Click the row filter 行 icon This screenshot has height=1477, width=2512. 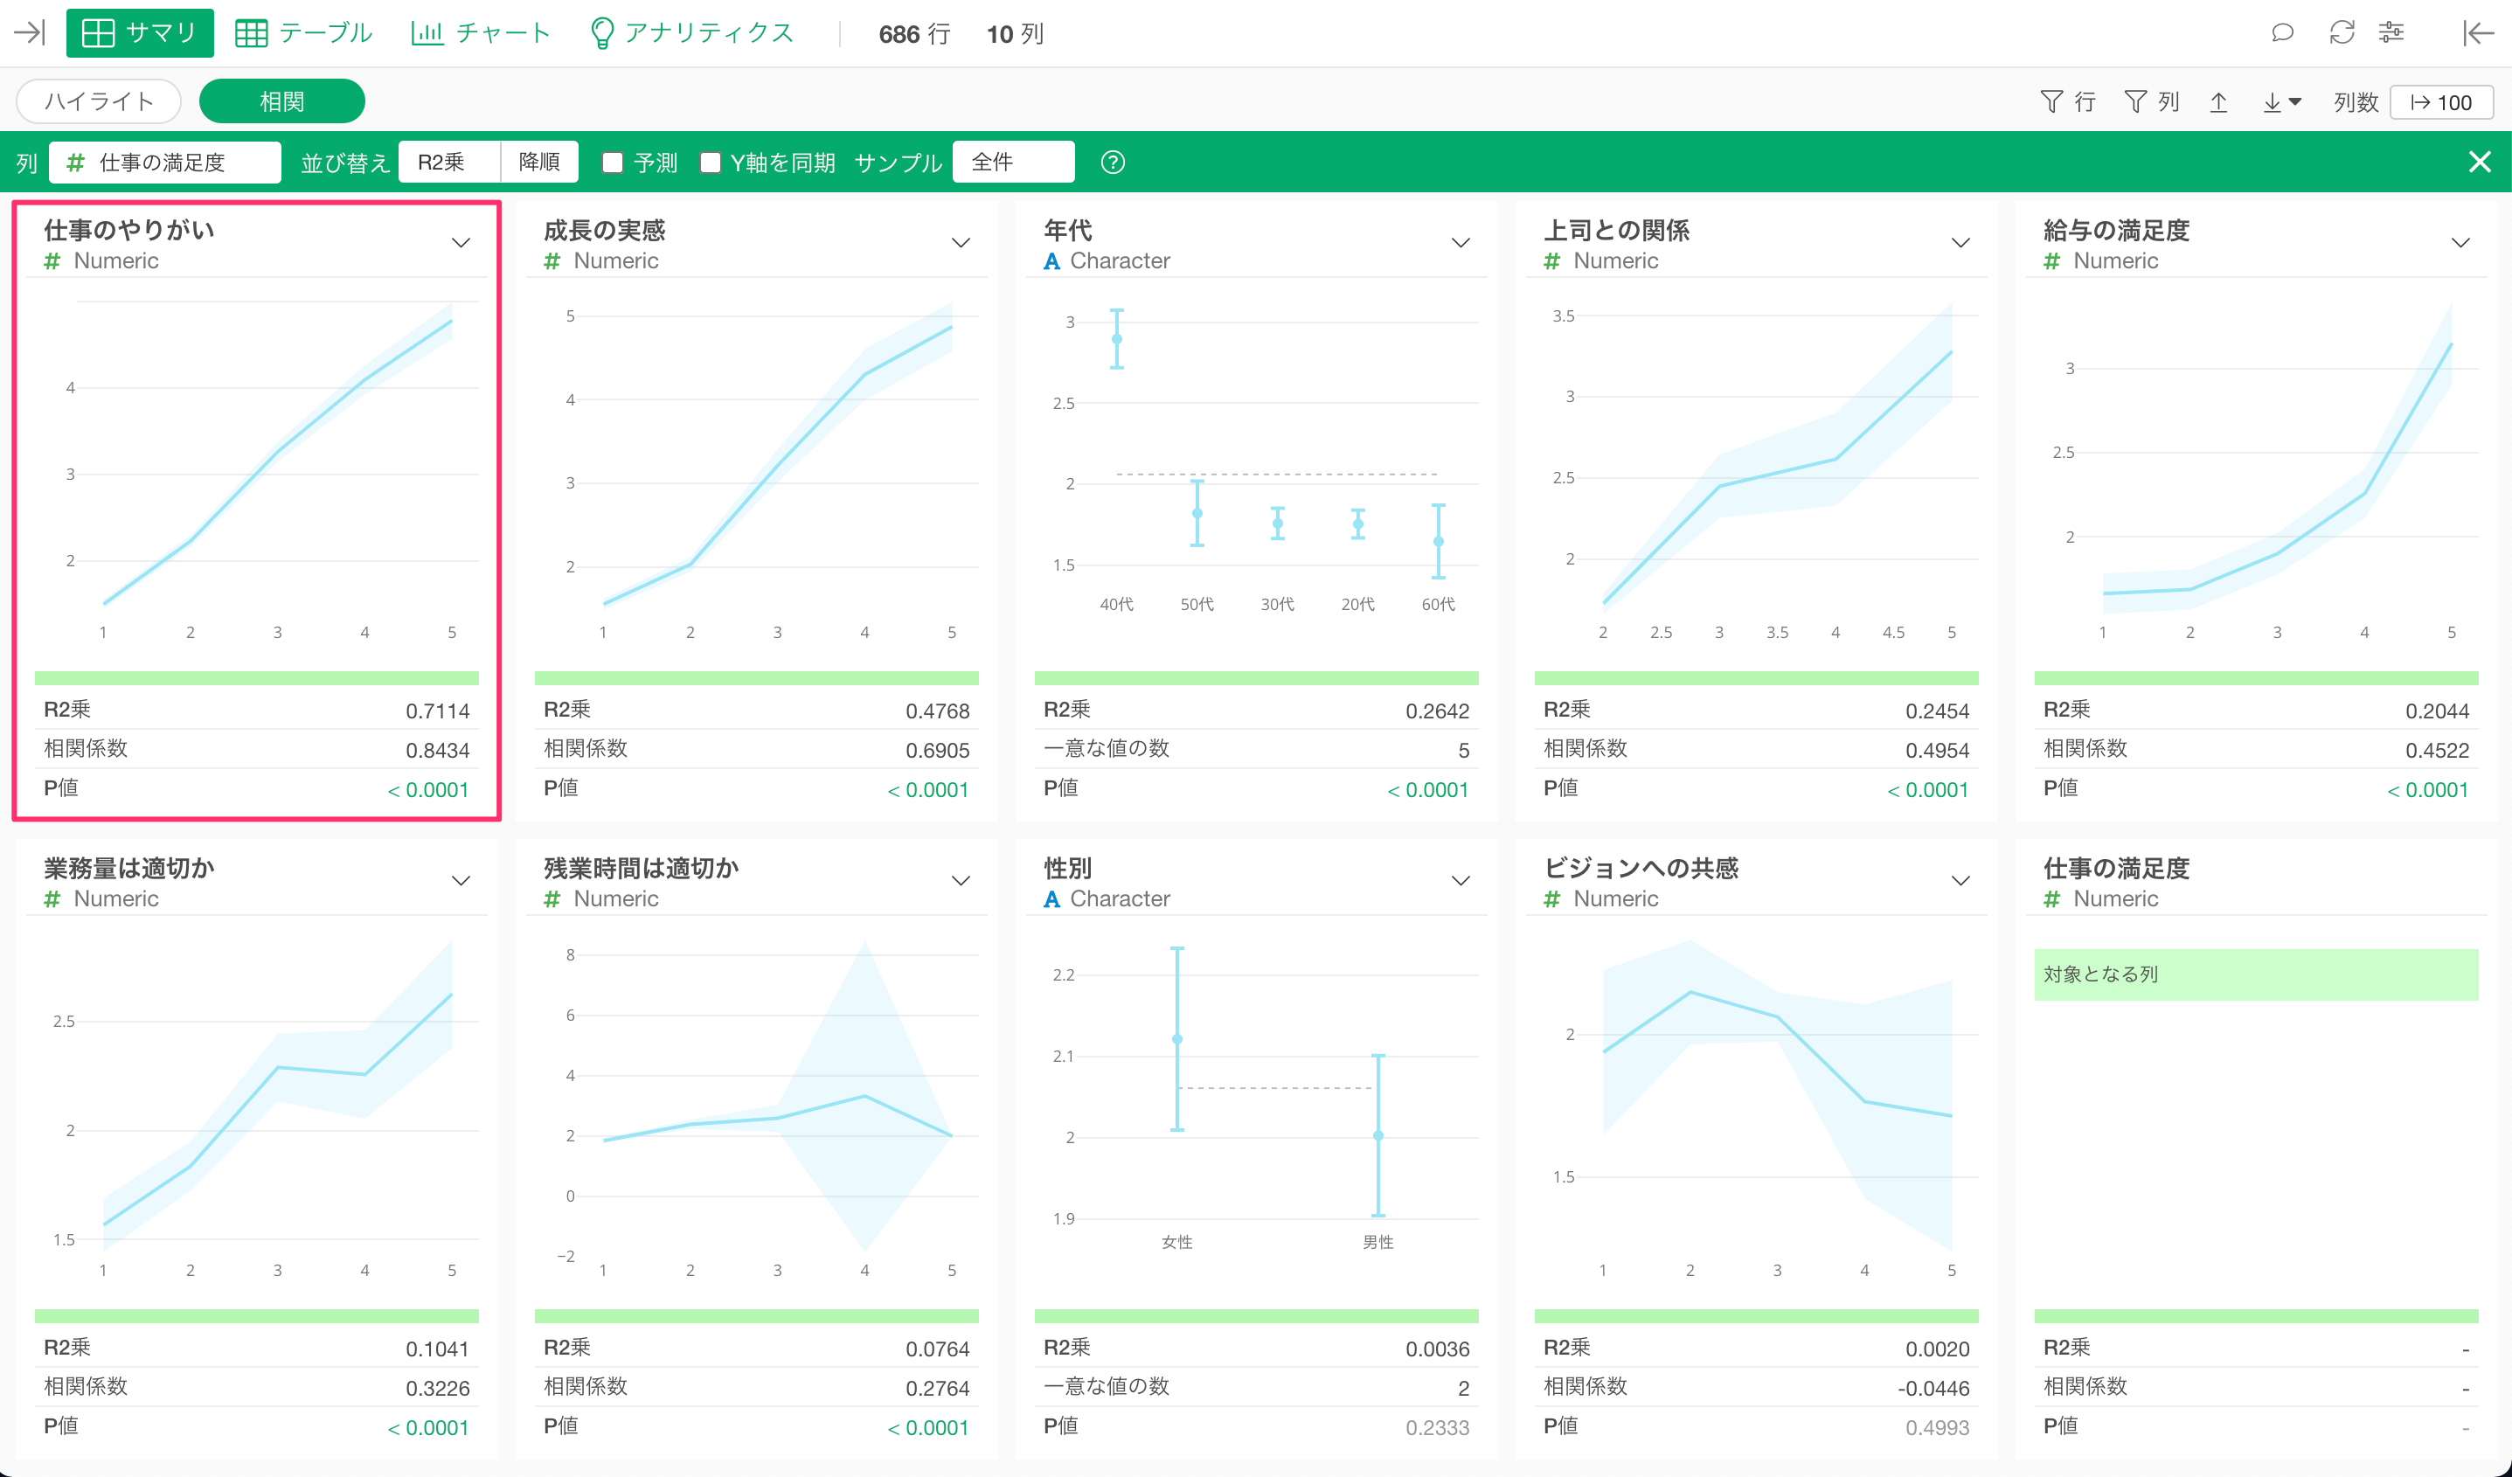(2067, 101)
